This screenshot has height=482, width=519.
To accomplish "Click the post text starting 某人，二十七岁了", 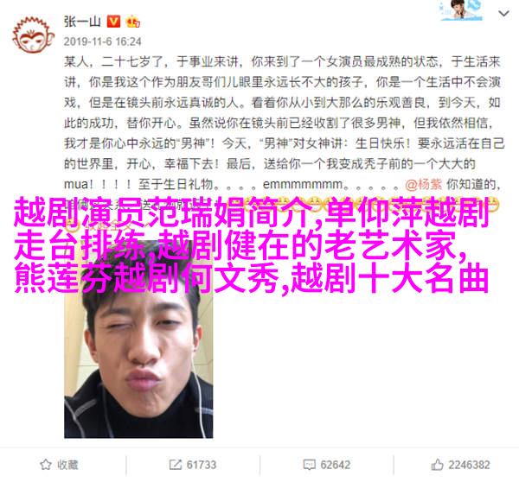I will tap(284, 123).
